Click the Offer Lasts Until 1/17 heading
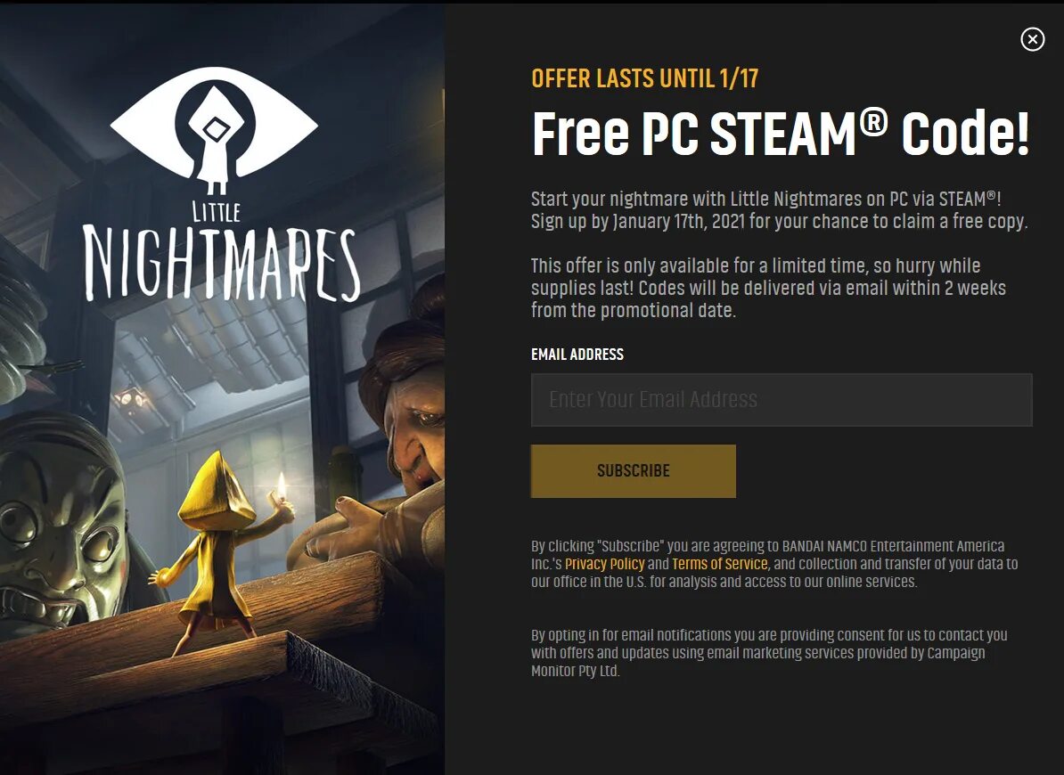This screenshot has width=1064, height=775. click(x=644, y=78)
